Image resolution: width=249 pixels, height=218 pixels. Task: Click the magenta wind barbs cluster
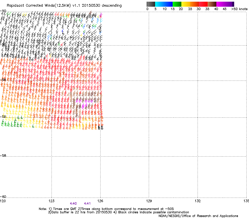[84, 103]
